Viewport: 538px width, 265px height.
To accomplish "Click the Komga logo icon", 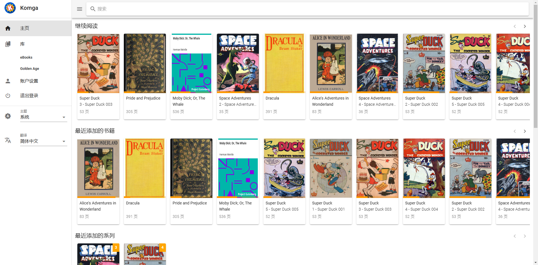I will pos(10,8).
